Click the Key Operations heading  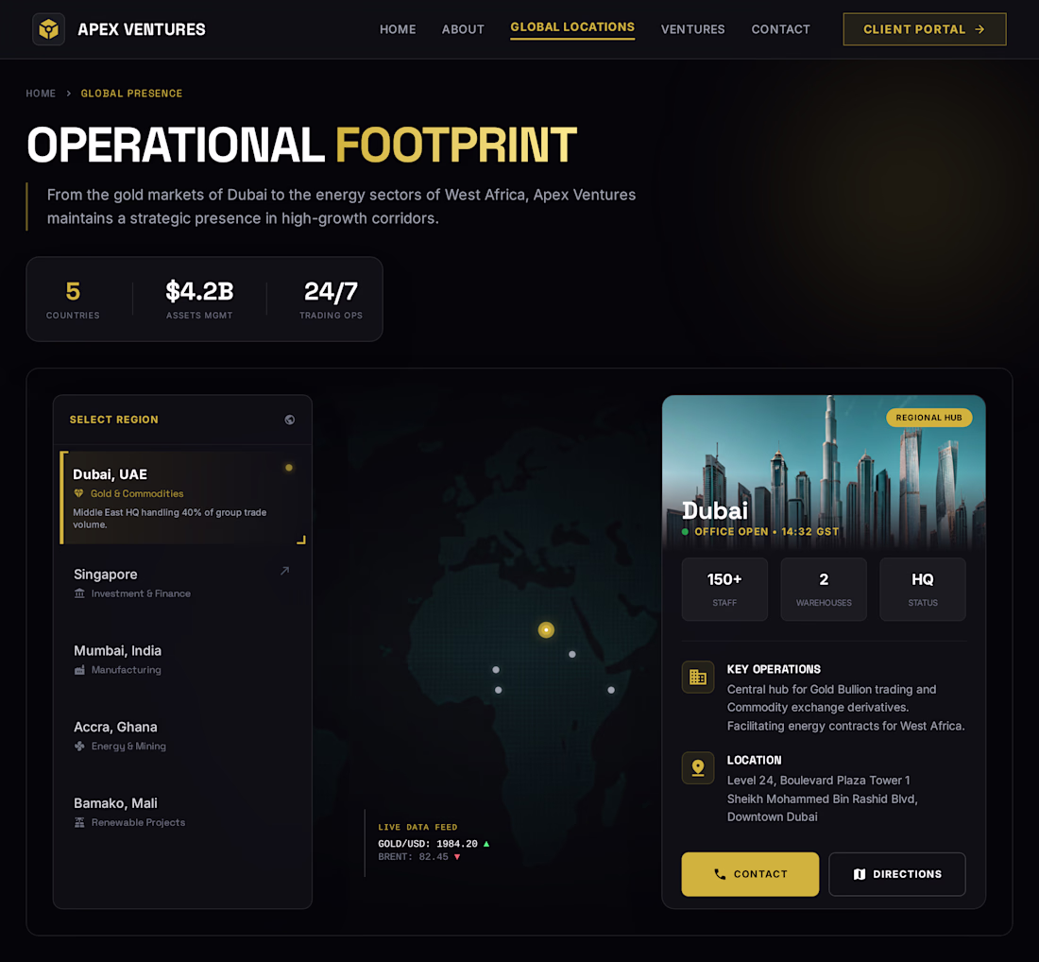pyautogui.click(x=774, y=669)
